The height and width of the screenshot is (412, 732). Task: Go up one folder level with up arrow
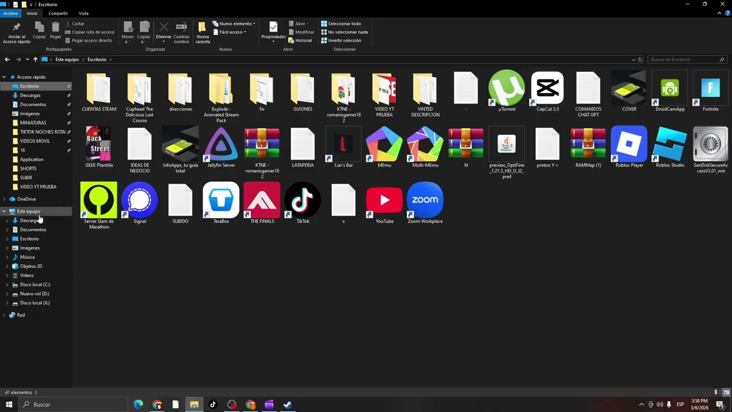pos(35,60)
